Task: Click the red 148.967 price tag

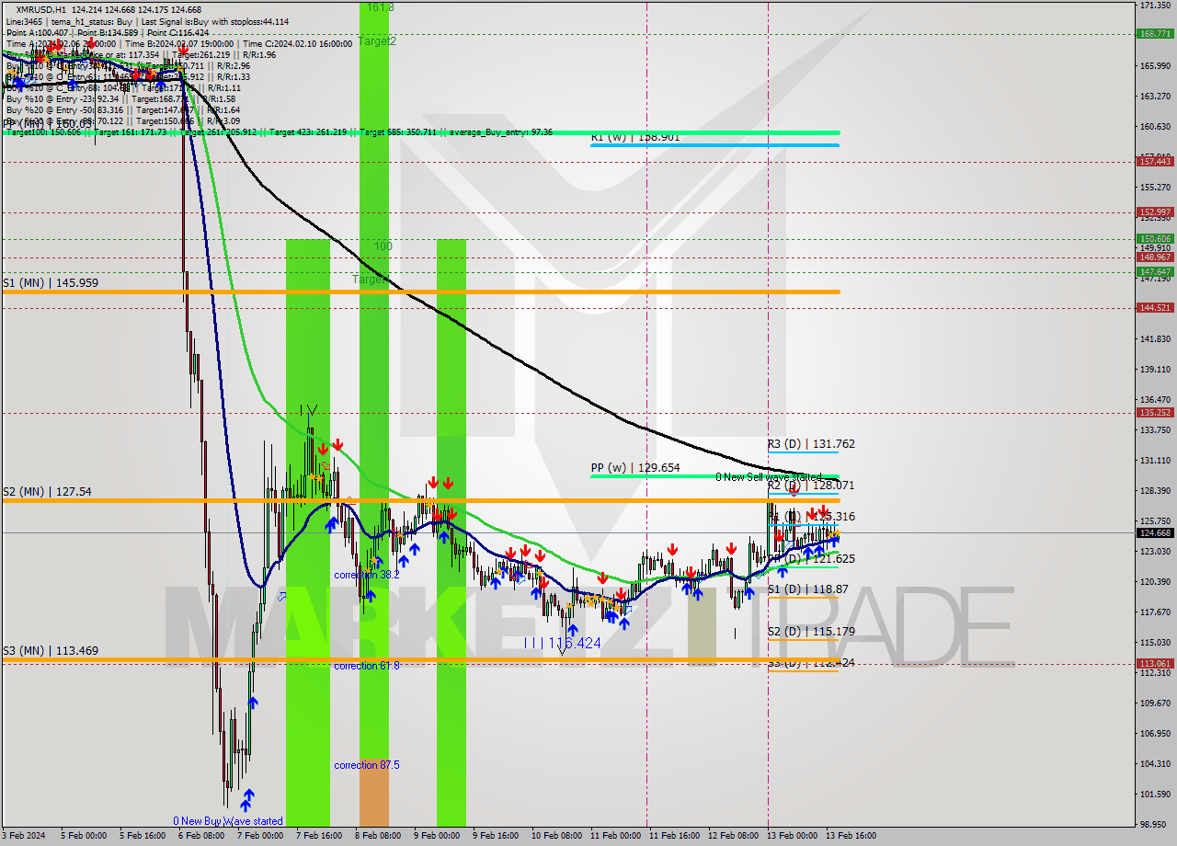Action: click(x=1155, y=257)
